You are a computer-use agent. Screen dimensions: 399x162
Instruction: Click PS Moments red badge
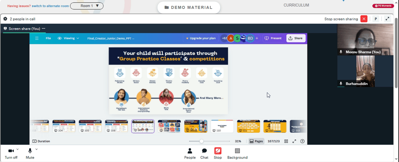(x=383, y=6)
